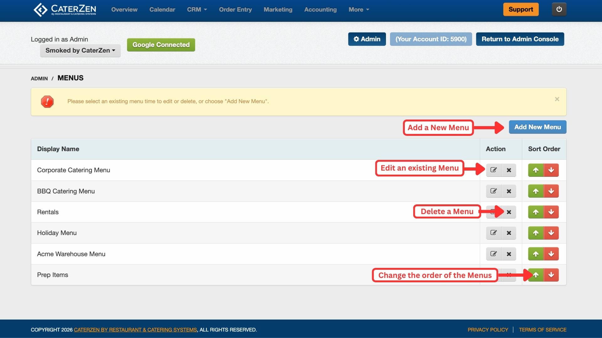The image size is (602, 338).
Task: Click the power logout icon
Action: click(559, 9)
